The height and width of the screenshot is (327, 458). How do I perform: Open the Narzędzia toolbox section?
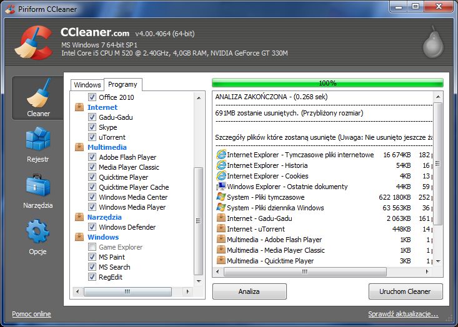point(38,191)
